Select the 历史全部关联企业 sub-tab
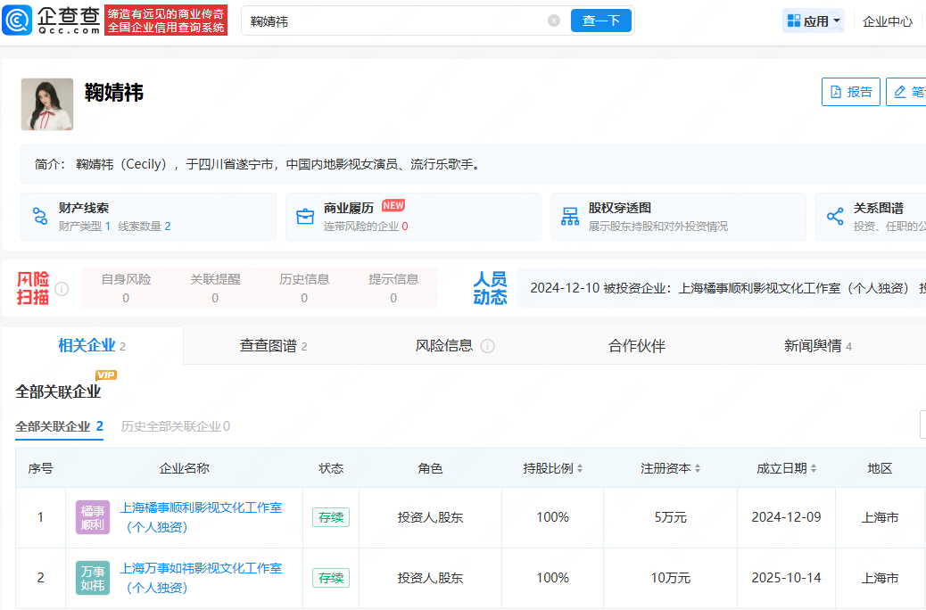The height and width of the screenshot is (610, 926). coord(175,426)
